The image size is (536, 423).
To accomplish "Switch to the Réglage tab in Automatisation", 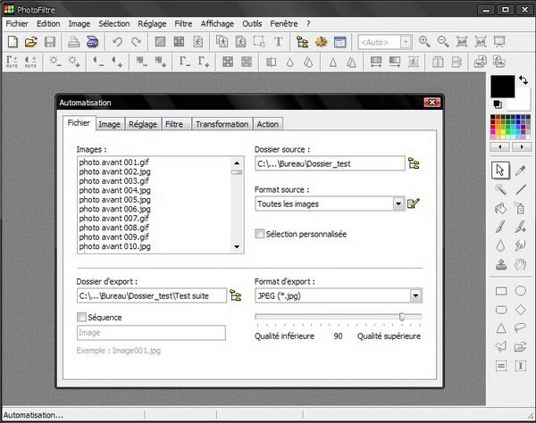I will [x=143, y=124].
